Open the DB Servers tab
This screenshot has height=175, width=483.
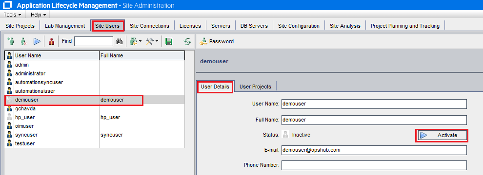coord(254,26)
